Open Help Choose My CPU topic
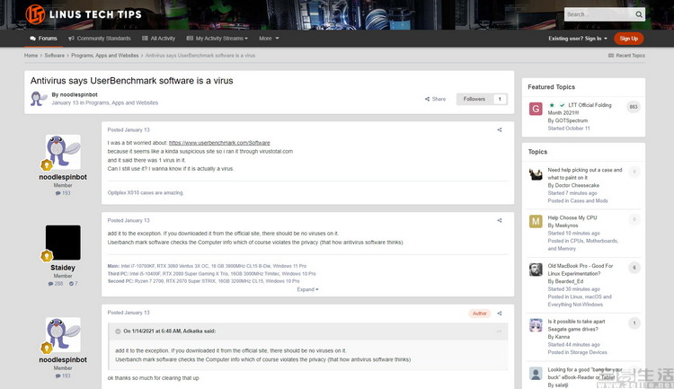The image size is (674, 389). (x=572, y=218)
